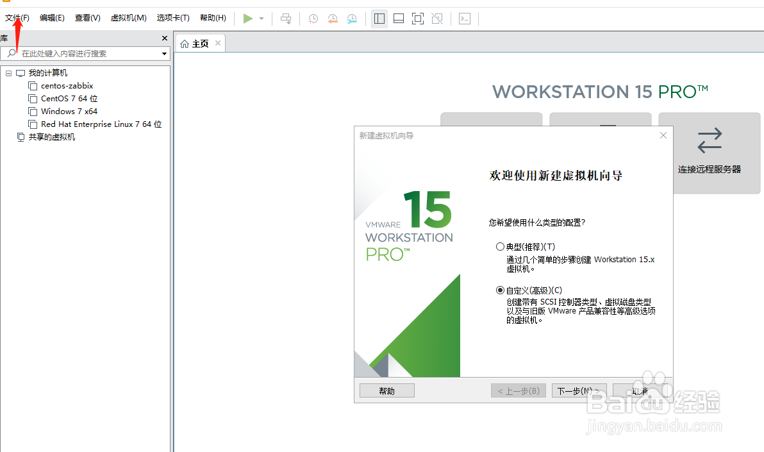Click the 帮助 button in the wizard
The image size is (764, 452).
[387, 390]
